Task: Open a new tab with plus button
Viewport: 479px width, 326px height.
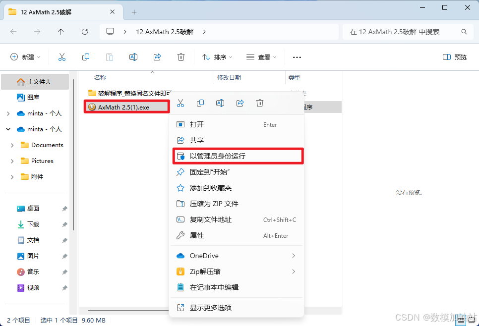Action: click(x=134, y=12)
